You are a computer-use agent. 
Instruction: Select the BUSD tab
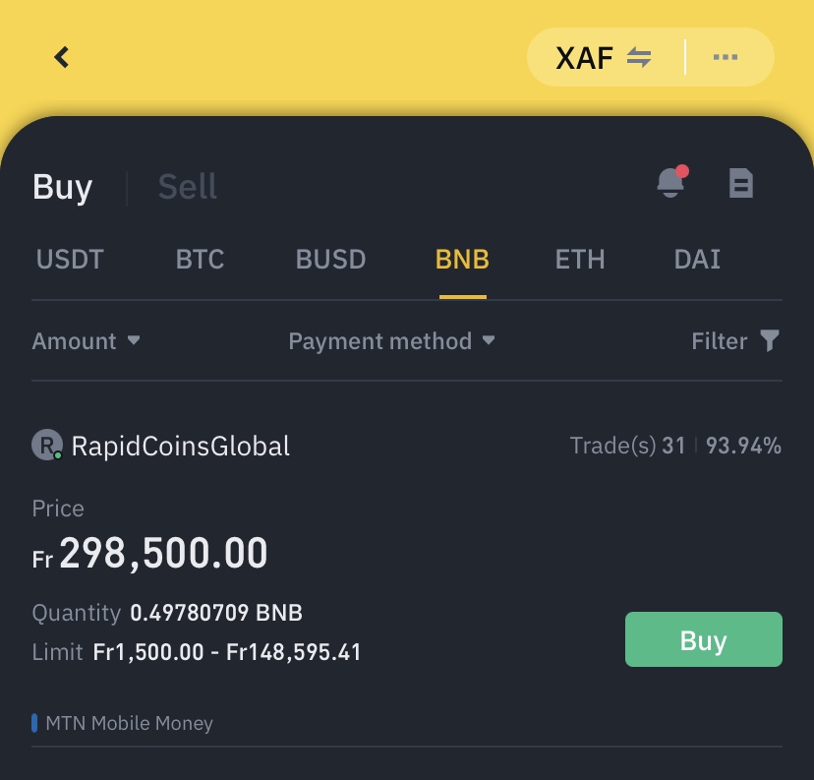tap(330, 260)
